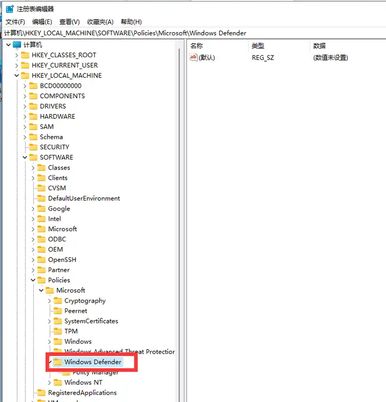Click the registry path address bar
The width and height of the screenshot is (386, 402).
click(x=194, y=33)
